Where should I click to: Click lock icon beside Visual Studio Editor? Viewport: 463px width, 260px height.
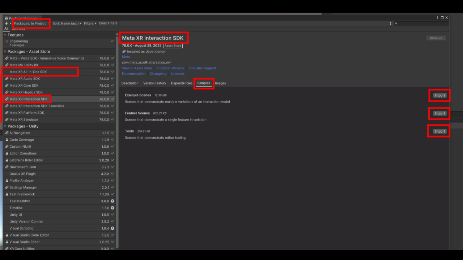(7, 242)
